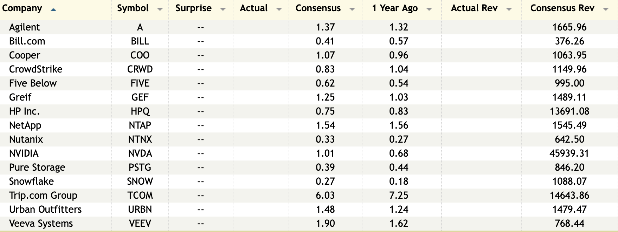Viewport: 618px width, 232px height.
Task: Sort the table by Company header
Action: click(22, 8)
